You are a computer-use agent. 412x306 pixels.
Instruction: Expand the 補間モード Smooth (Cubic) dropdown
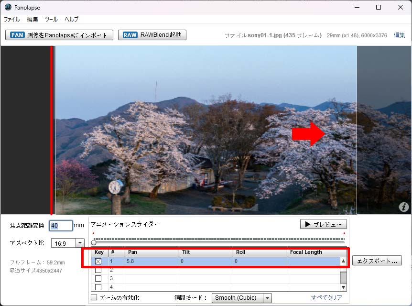coord(241,298)
